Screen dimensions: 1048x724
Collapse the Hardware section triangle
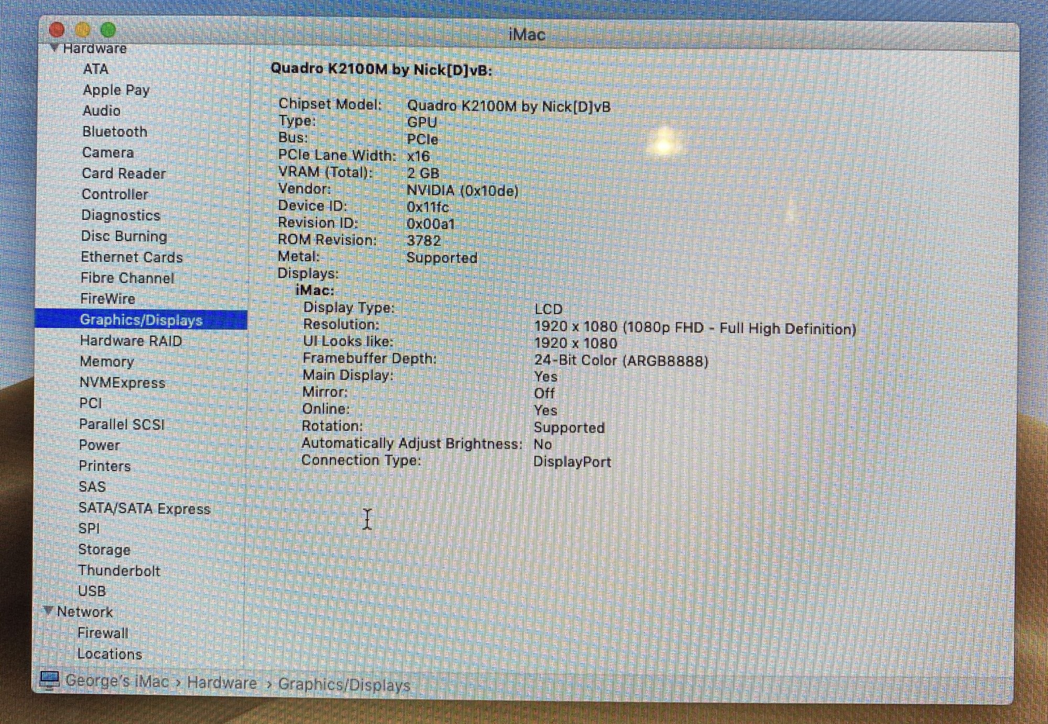pyautogui.click(x=53, y=48)
